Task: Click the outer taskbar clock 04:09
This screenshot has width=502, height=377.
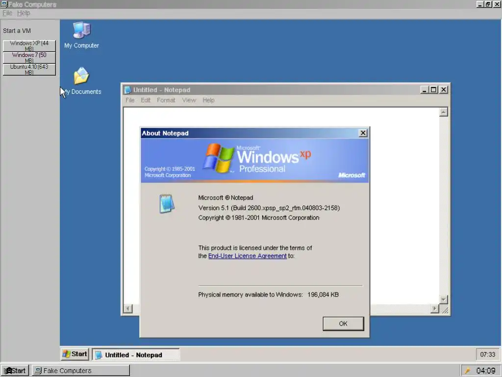Action: click(x=486, y=371)
